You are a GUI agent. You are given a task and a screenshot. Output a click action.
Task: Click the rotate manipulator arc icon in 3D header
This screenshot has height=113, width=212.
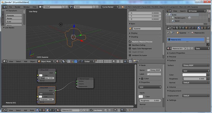coord(79,61)
